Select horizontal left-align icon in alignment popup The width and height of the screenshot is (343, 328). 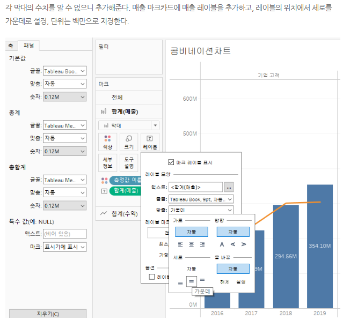(x=180, y=244)
